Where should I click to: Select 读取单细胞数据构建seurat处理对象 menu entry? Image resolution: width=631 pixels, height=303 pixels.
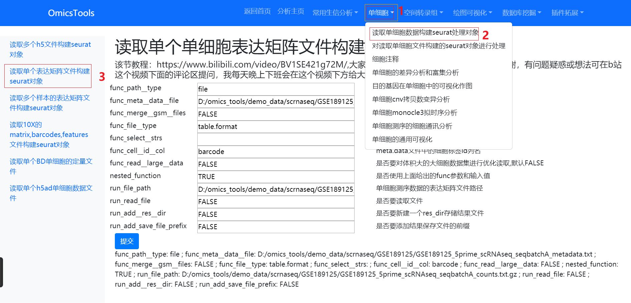click(425, 32)
